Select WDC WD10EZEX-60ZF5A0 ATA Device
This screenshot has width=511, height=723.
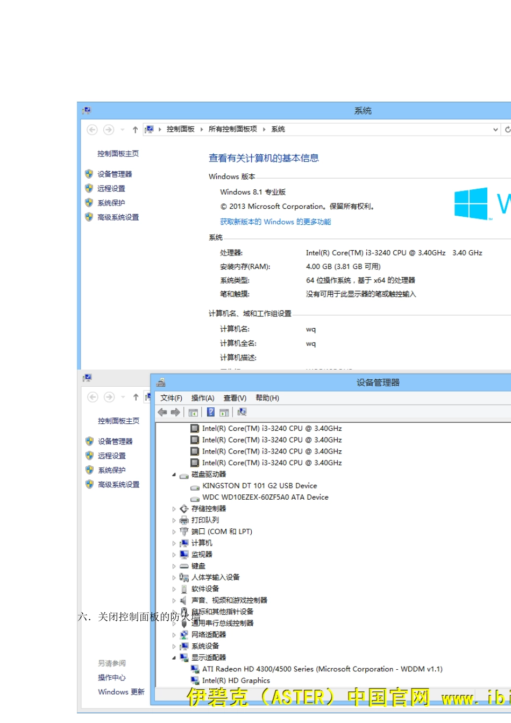pos(265,498)
